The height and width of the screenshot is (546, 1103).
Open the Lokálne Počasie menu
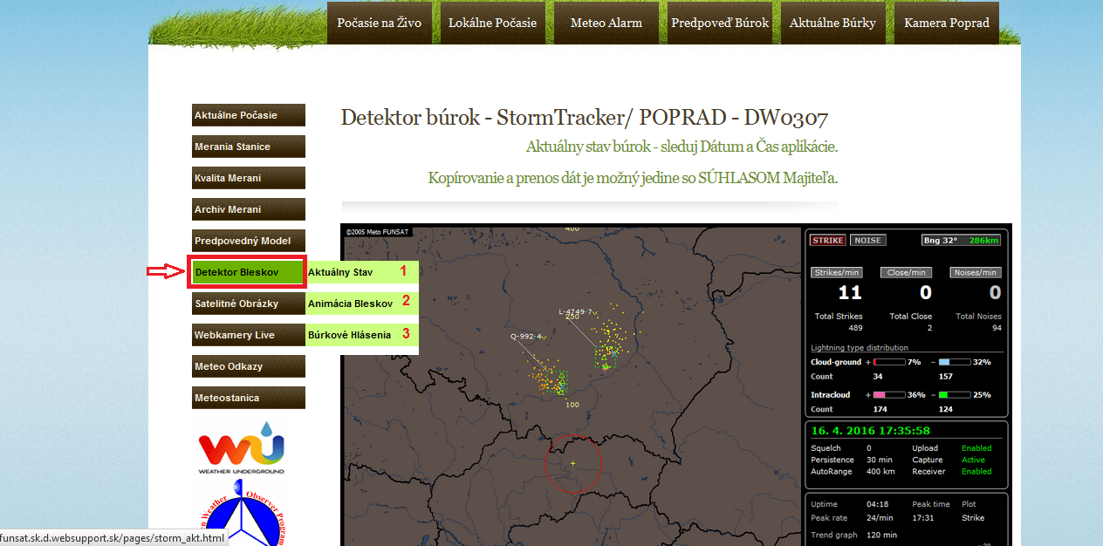point(492,24)
